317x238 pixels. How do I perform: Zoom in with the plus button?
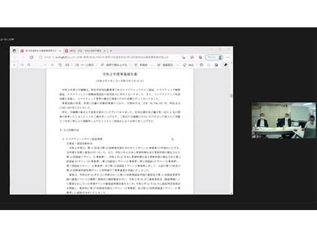click(x=52, y=65)
